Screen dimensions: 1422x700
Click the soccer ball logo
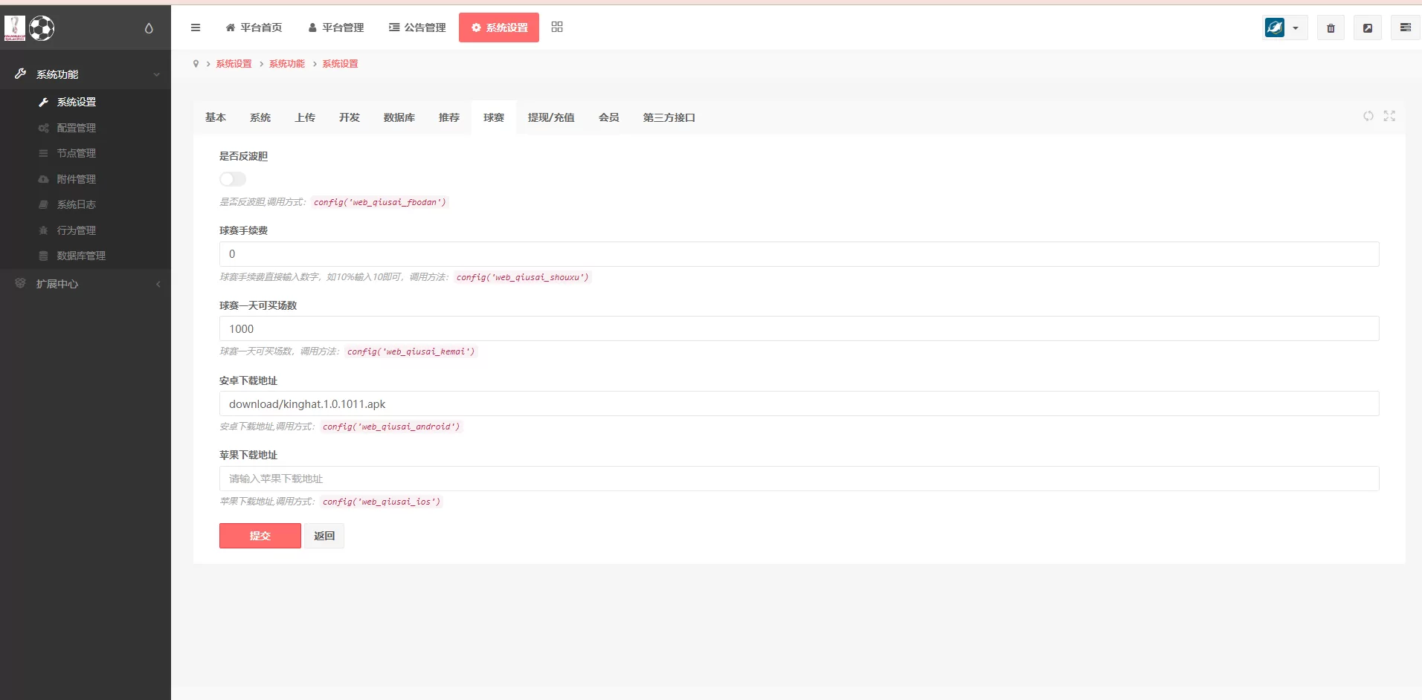(42, 28)
